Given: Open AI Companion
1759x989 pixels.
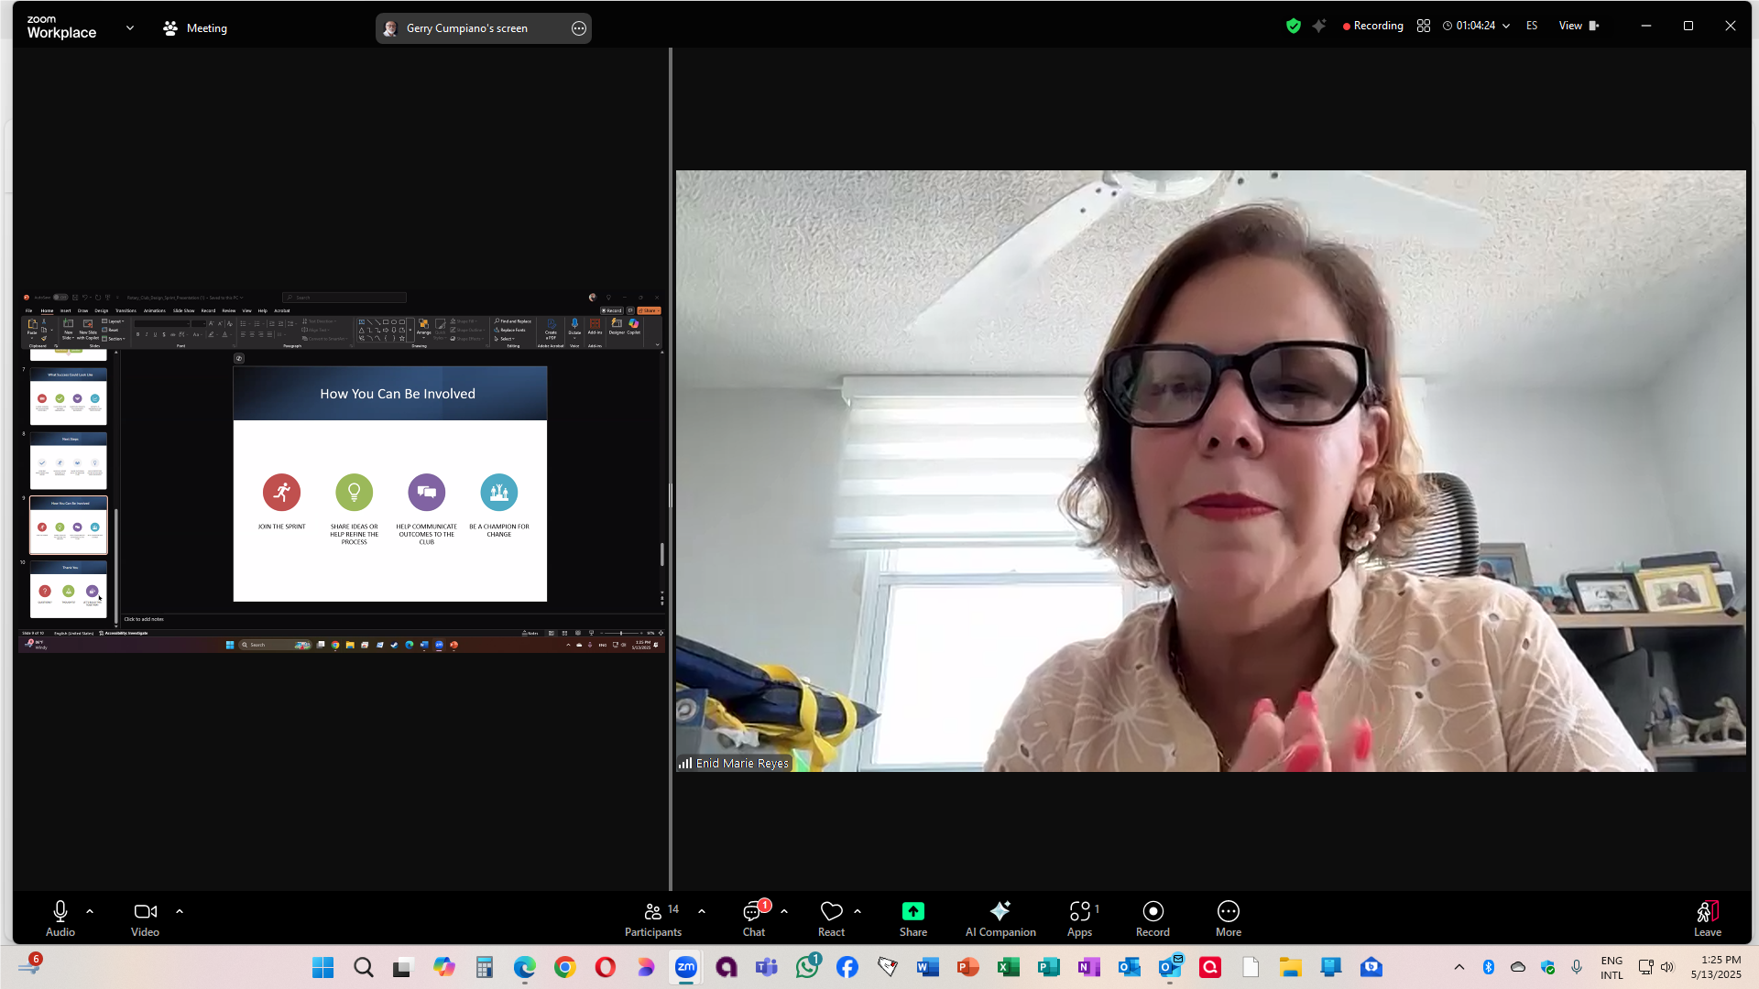Looking at the screenshot, I should [1000, 912].
